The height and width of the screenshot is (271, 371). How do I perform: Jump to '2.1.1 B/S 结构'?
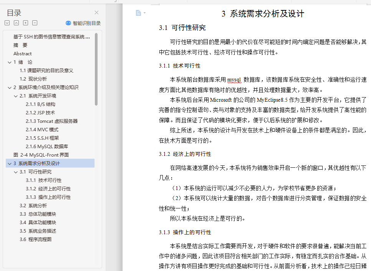click(x=40, y=104)
